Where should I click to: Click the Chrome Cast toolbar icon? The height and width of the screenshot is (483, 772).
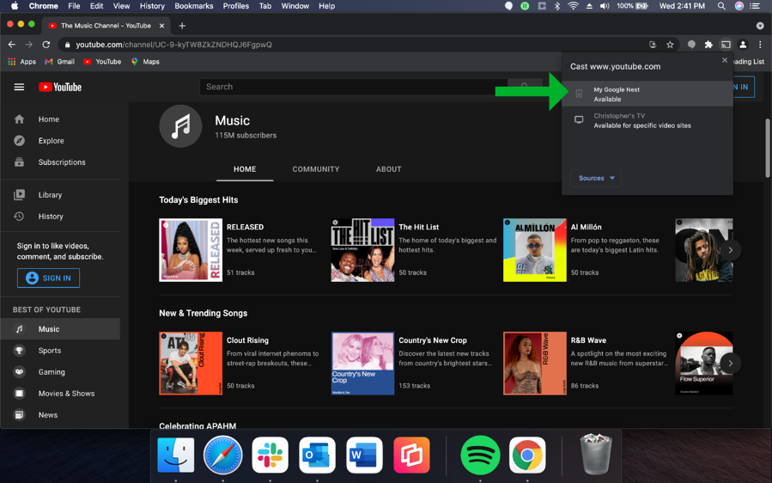[726, 45]
